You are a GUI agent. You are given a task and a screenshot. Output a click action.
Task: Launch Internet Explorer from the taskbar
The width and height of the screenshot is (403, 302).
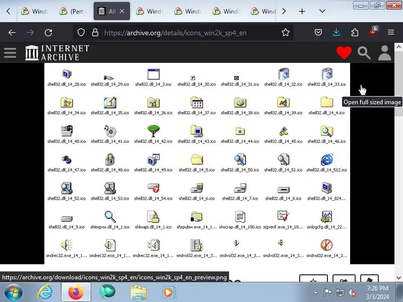45,292
